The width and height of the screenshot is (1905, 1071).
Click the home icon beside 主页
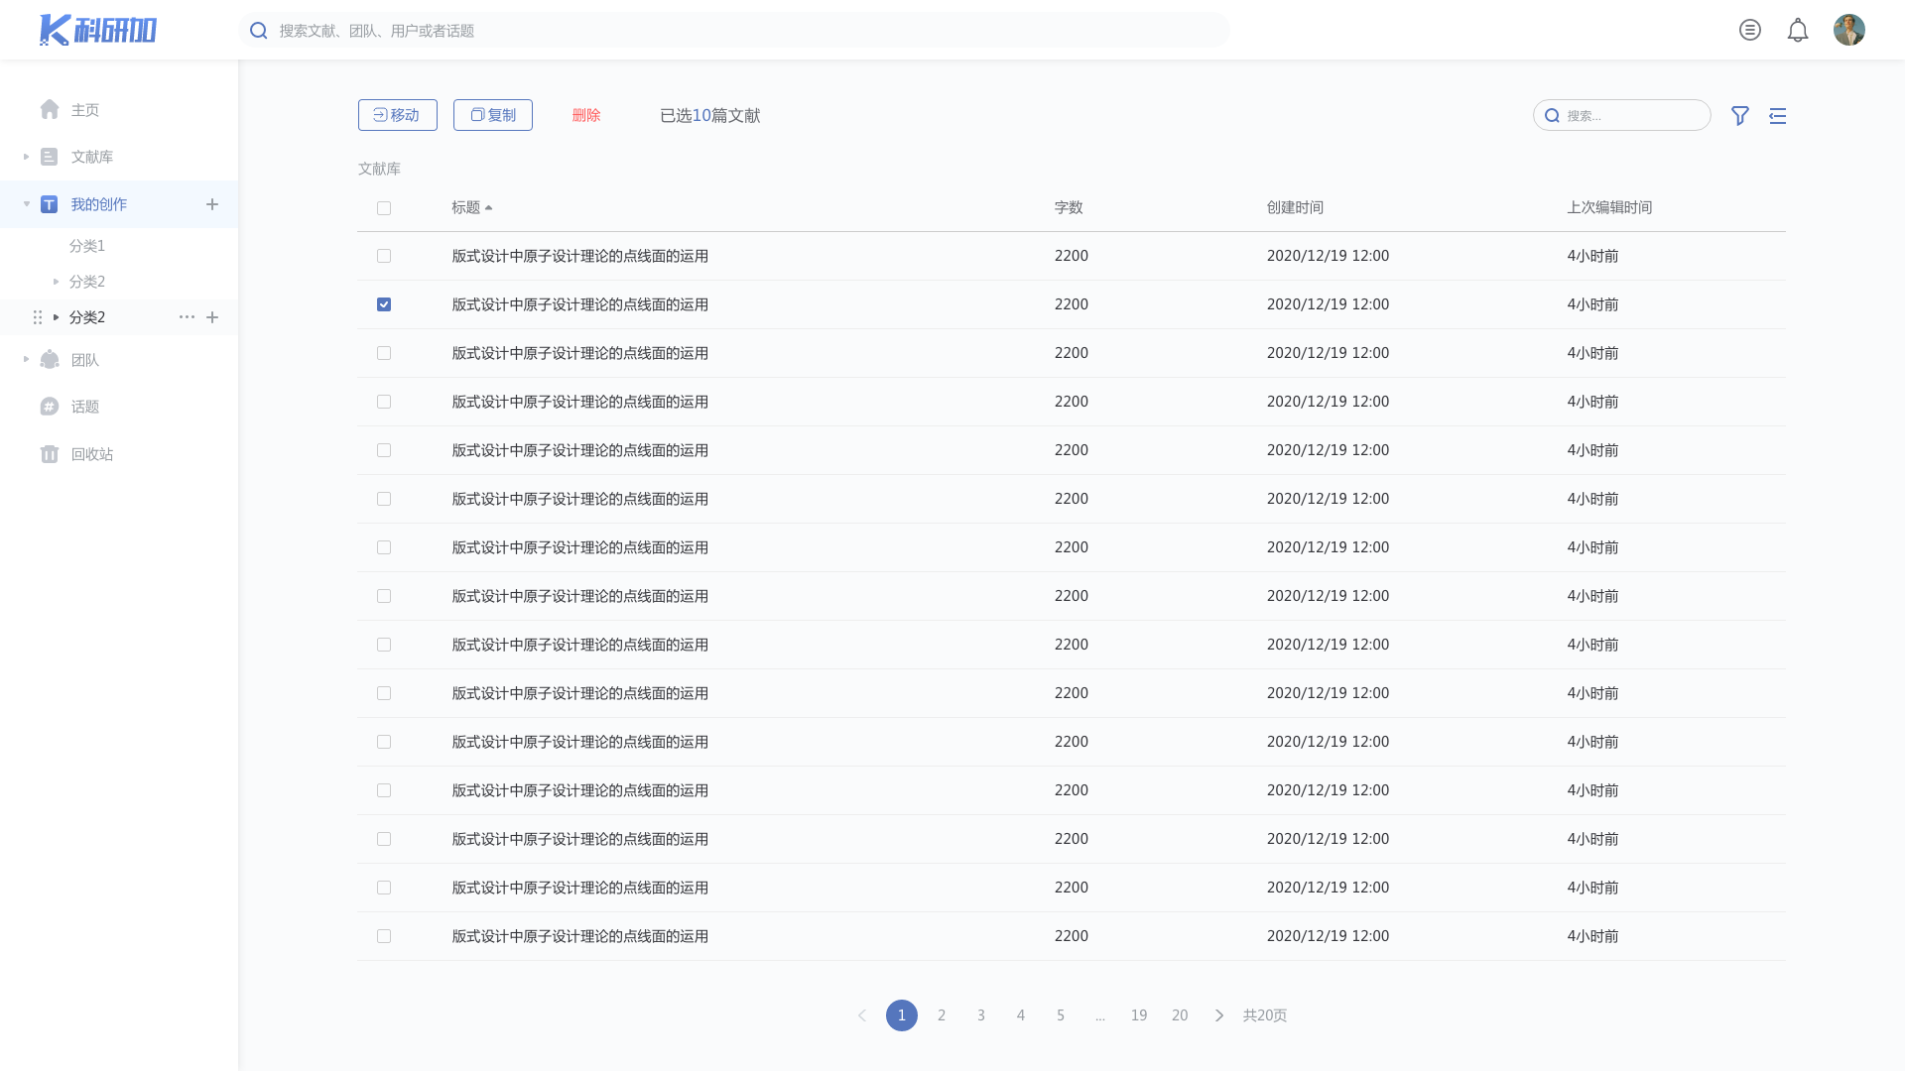tap(50, 109)
